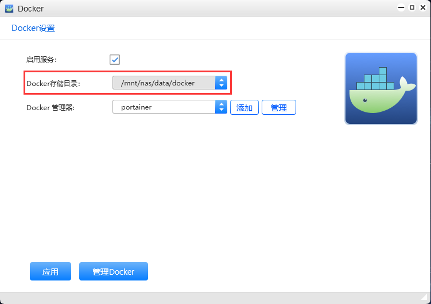
Task: Minimize the Docker window
Action: tap(401, 7)
